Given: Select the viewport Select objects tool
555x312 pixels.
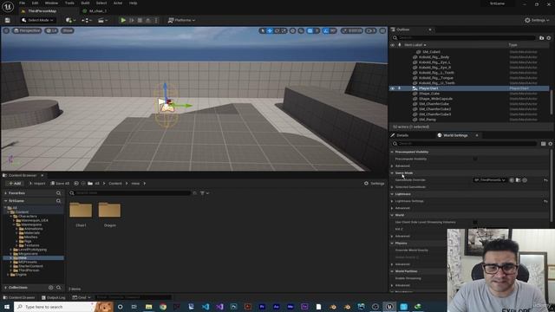Looking at the screenshot, I should coord(262,31).
